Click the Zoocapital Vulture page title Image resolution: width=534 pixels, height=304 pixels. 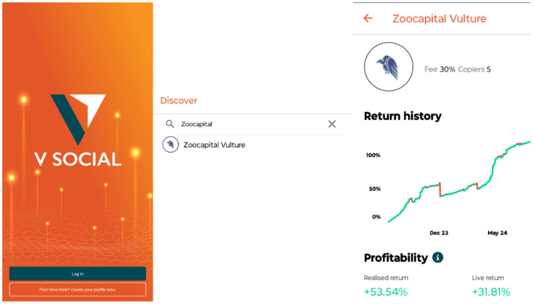[439, 19]
